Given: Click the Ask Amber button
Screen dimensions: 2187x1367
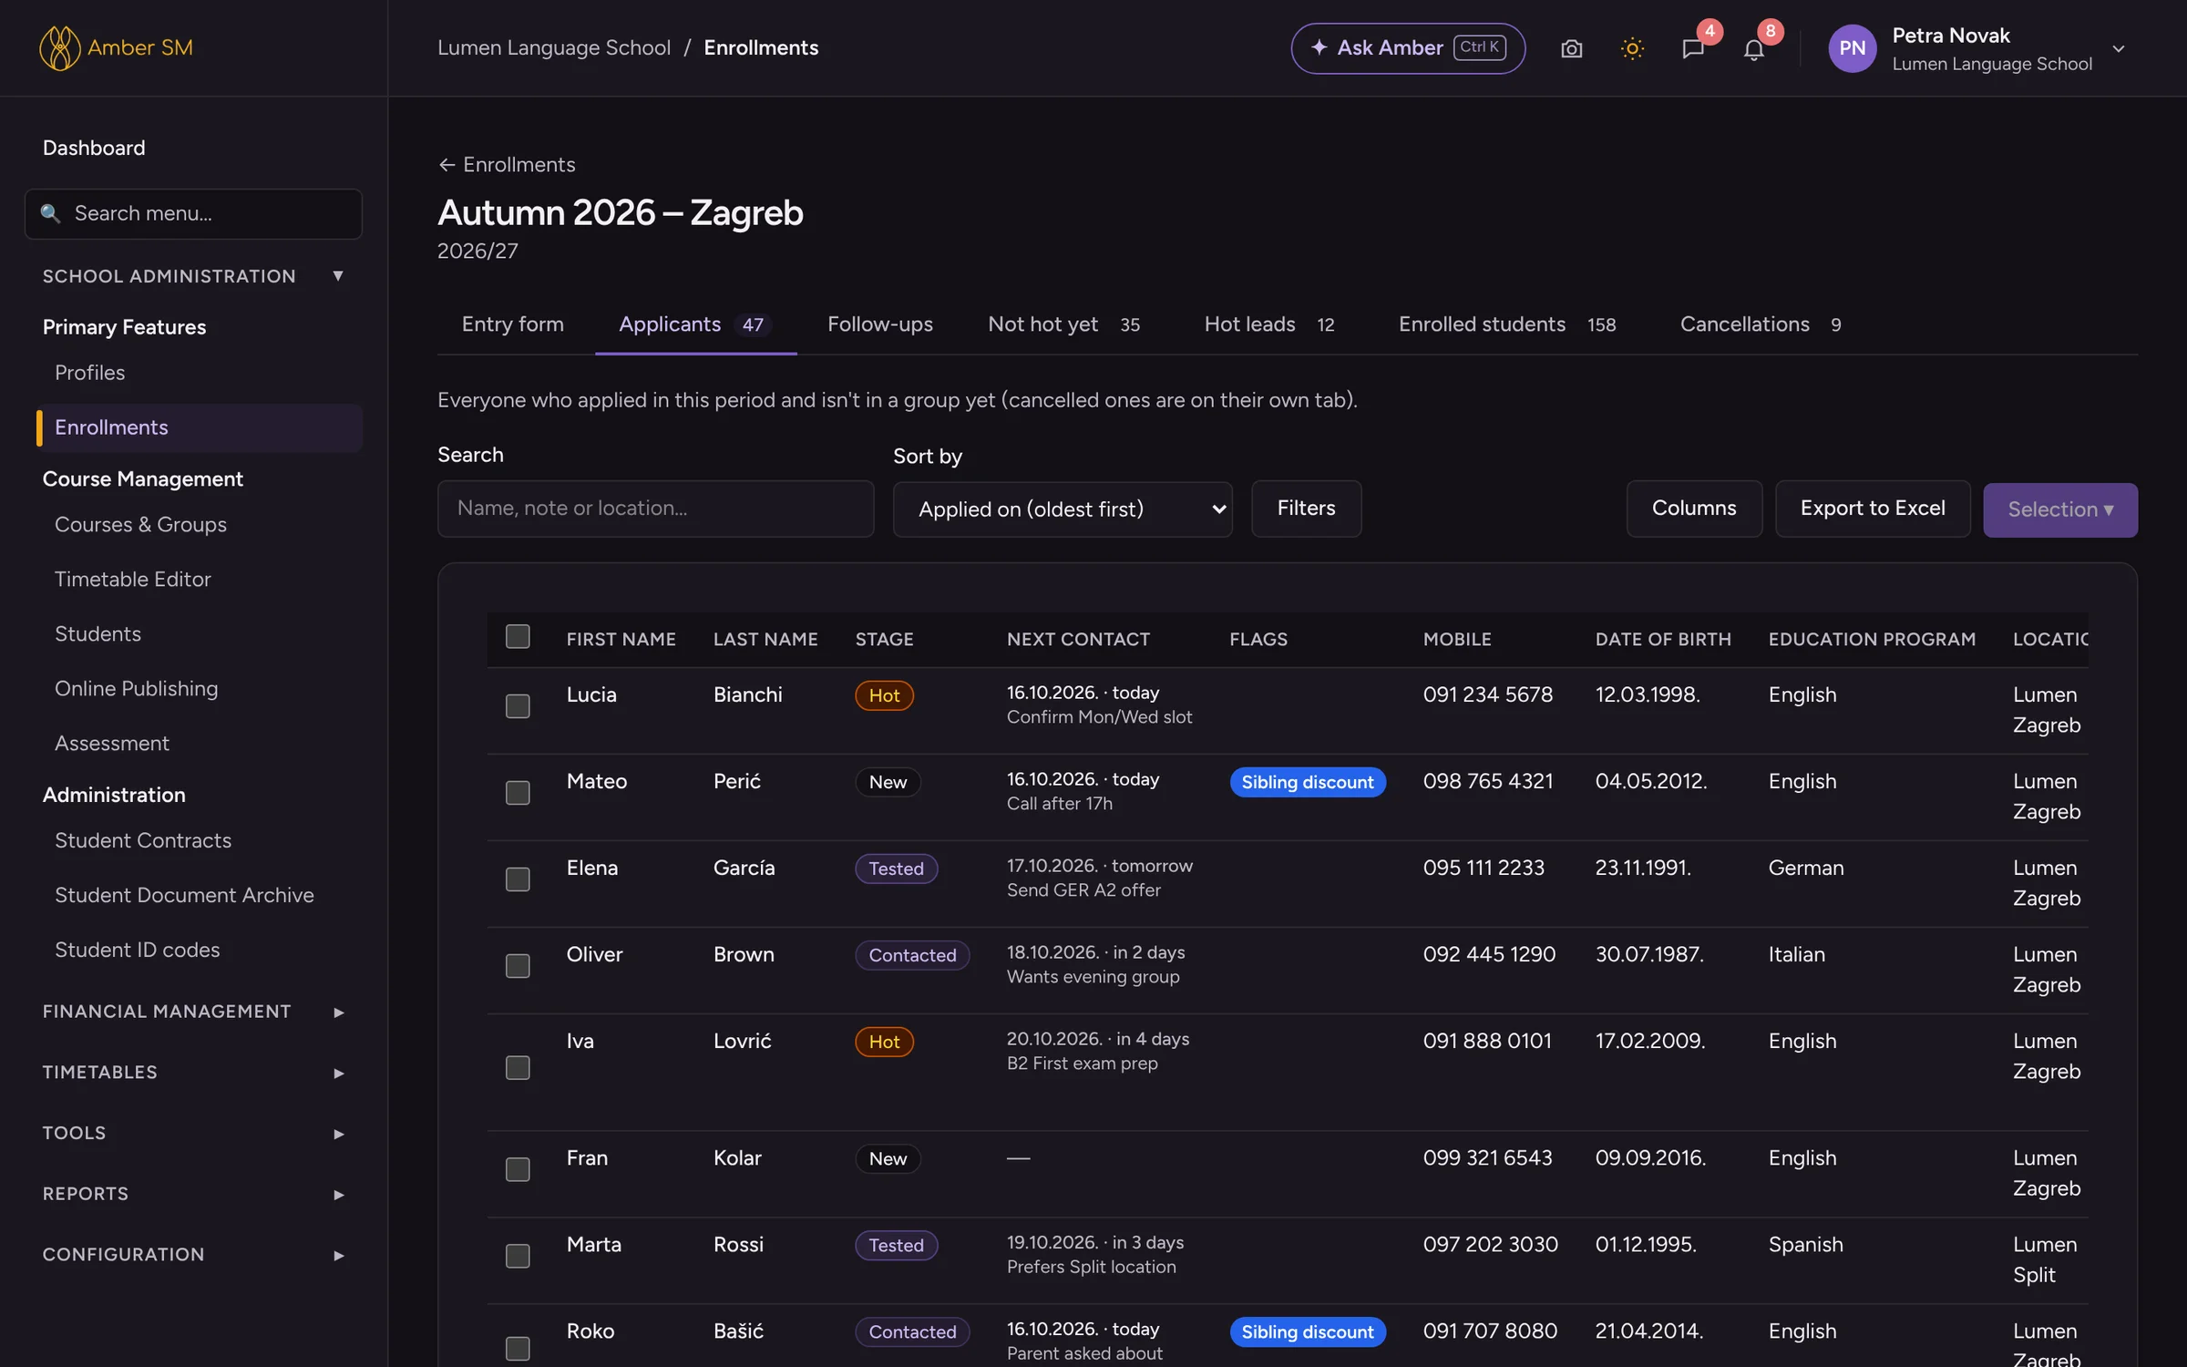Looking at the screenshot, I should point(1408,48).
